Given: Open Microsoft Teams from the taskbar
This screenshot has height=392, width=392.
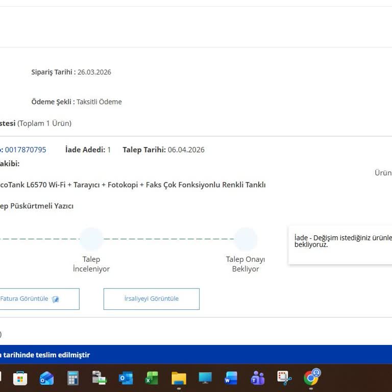Looking at the screenshot, I should [258, 378].
